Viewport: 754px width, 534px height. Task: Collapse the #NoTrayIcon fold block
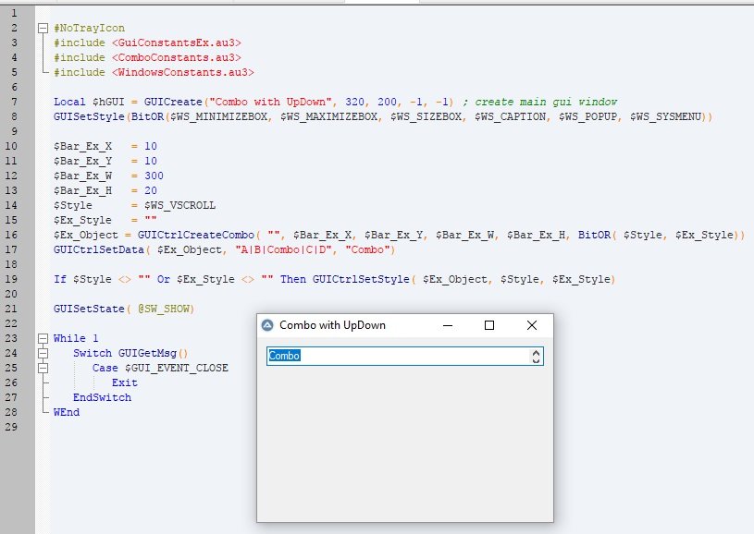tap(43, 29)
